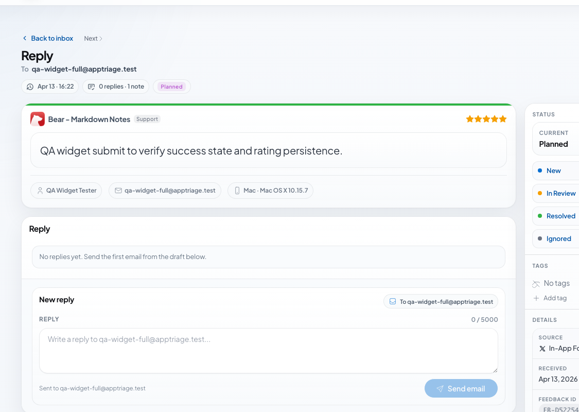The height and width of the screenshot is (412, 579).
Task: Open the Next feedback item
Action: [x=93, y=39]
